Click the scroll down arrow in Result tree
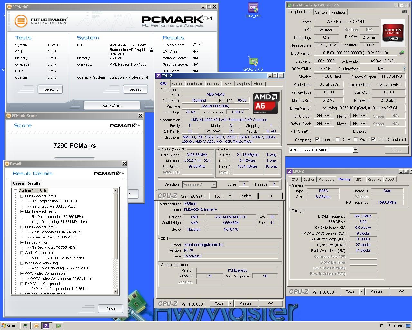 pos(116,292)
